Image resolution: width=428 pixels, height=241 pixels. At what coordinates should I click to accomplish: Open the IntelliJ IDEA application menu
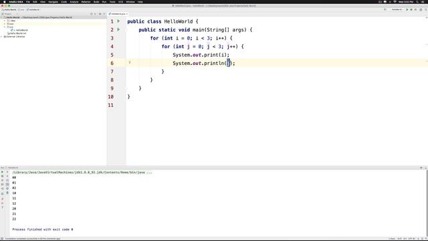coord(16,1)
